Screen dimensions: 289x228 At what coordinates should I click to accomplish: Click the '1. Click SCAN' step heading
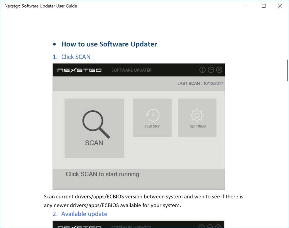[72, 57]
